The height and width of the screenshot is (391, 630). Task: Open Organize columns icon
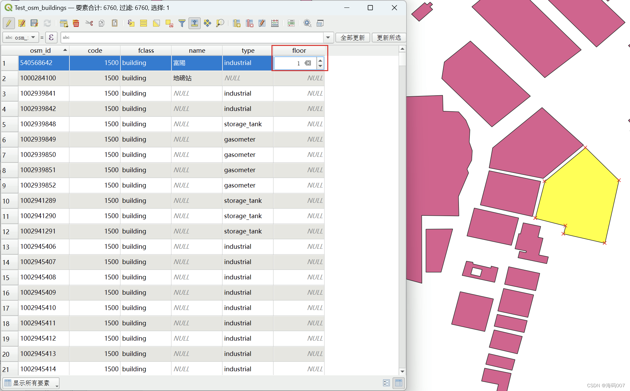(x=262, y=23)
